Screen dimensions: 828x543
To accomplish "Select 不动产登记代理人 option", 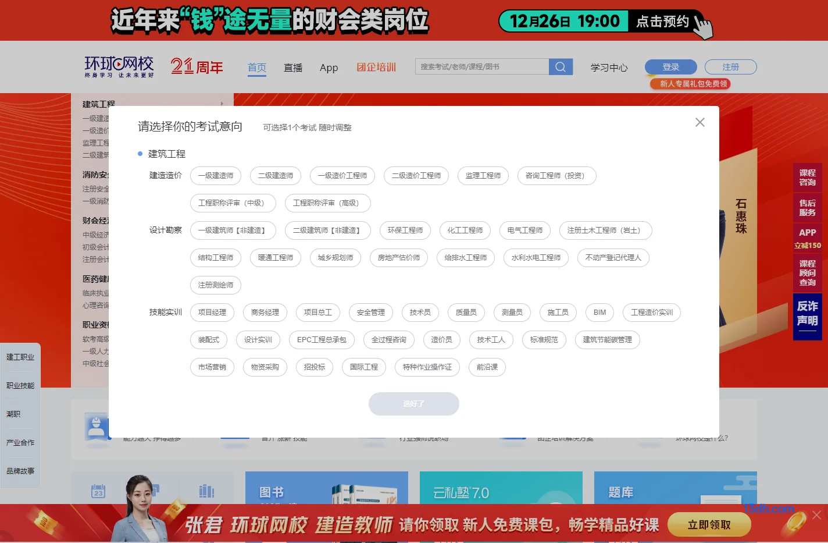I will 613,258.
